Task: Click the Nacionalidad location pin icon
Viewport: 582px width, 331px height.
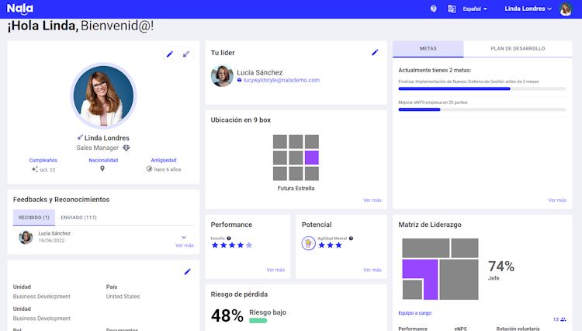Action: (102, 169)
